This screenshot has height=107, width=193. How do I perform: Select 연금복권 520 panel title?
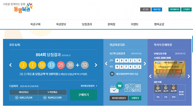117,45
